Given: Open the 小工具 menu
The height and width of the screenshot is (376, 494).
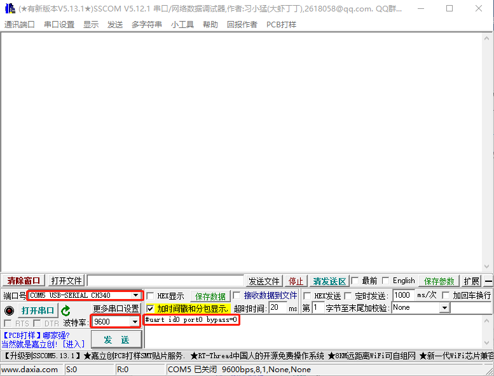Looking at the screenshot, I should tap(182, 24).
